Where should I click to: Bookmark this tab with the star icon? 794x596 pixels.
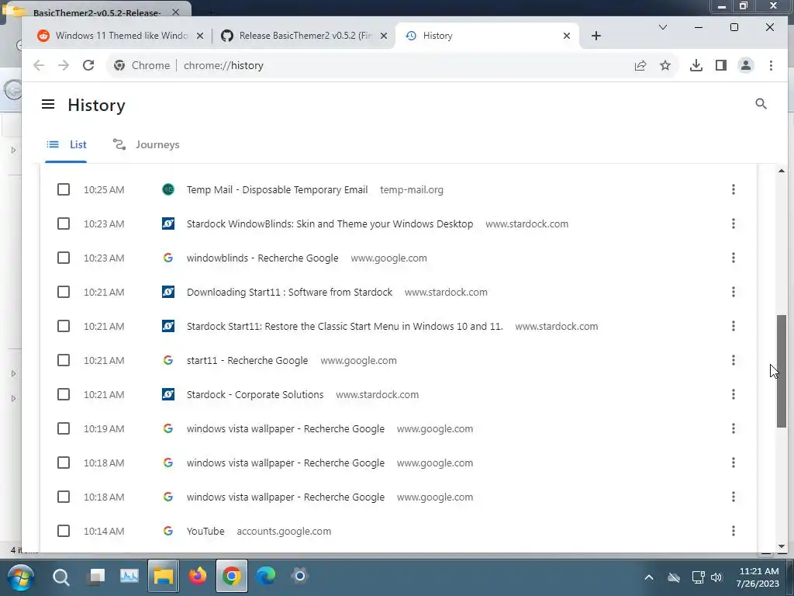665,65
